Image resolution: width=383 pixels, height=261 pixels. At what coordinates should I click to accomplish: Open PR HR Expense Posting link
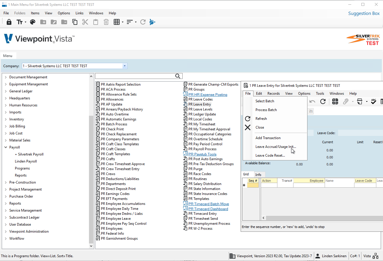tap(208, 94)
